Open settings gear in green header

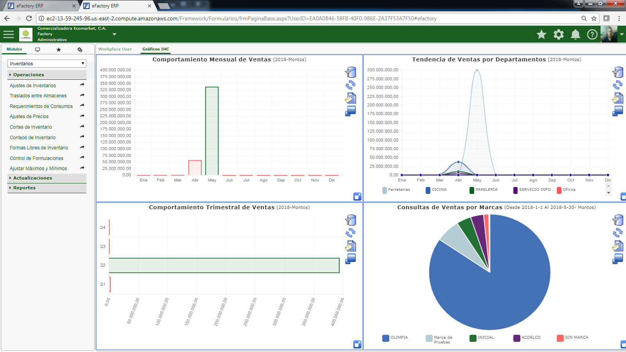tap(559, 34)
